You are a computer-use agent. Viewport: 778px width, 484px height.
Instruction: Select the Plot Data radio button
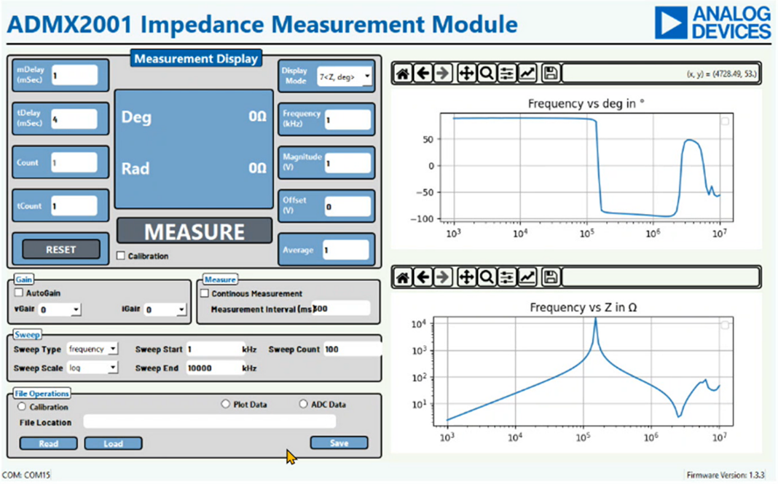tap(225, 404)
